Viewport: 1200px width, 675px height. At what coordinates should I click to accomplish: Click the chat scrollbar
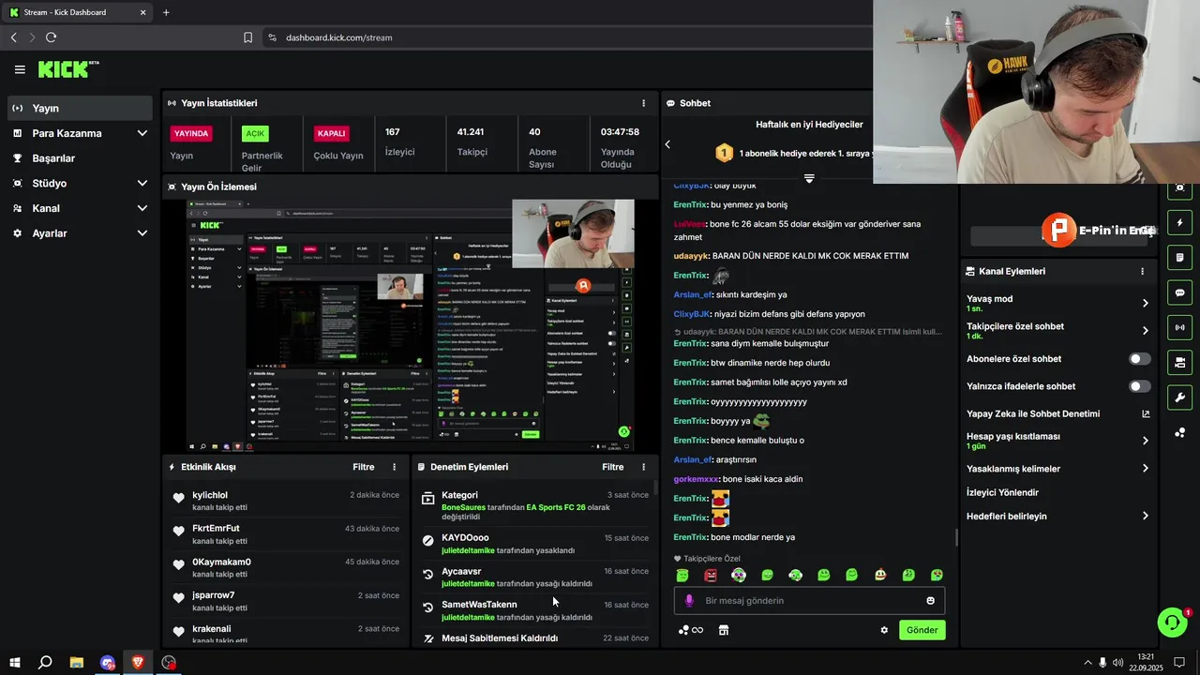tap(956, 537)
